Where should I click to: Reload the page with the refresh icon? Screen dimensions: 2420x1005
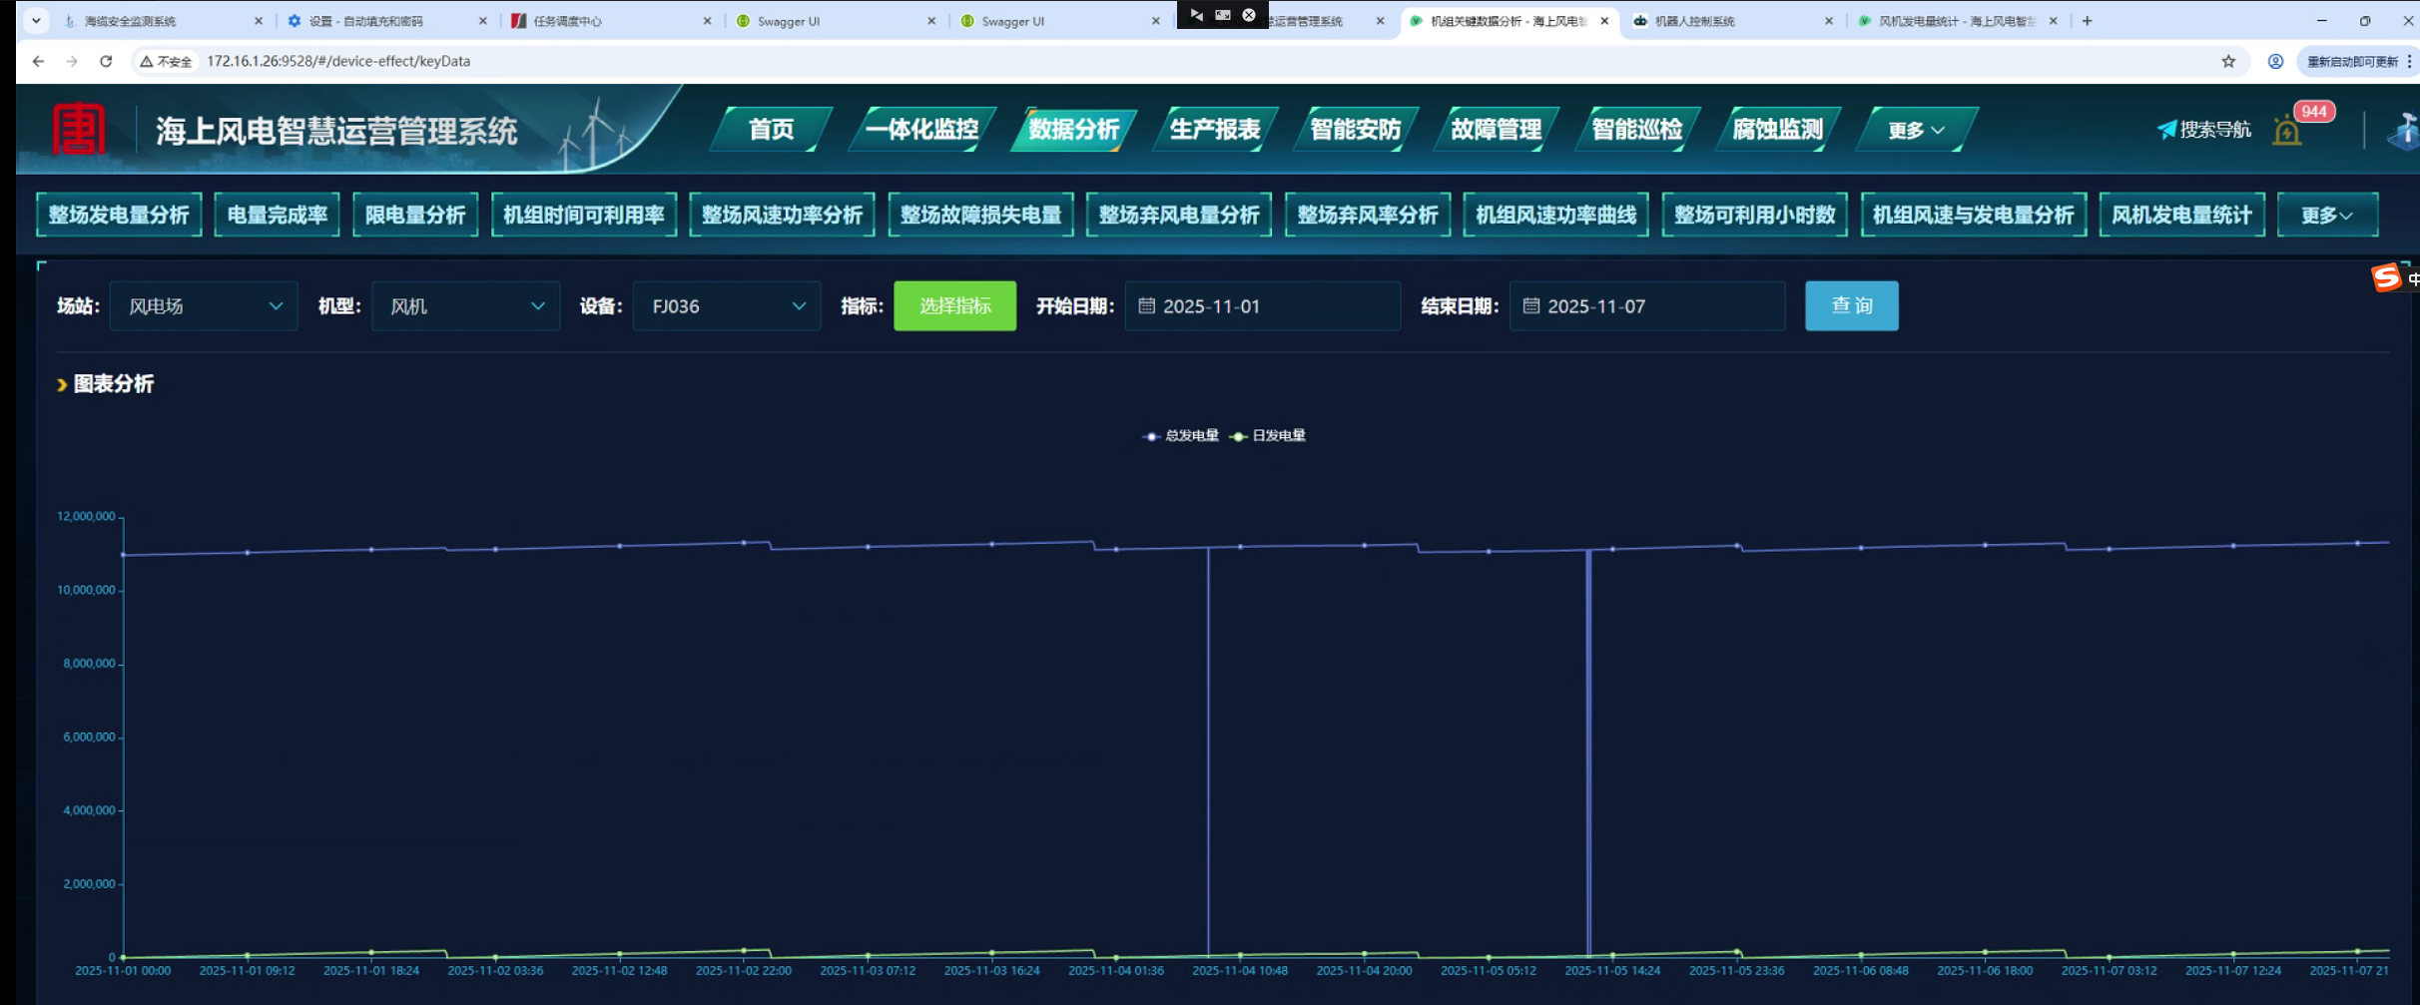[x=106, y=61]
